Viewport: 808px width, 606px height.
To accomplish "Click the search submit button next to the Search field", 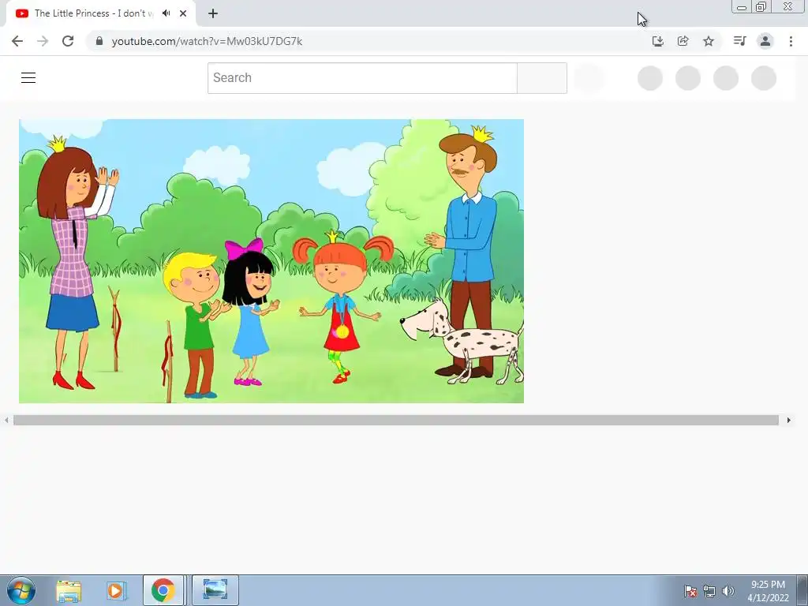I will (542, 78).
